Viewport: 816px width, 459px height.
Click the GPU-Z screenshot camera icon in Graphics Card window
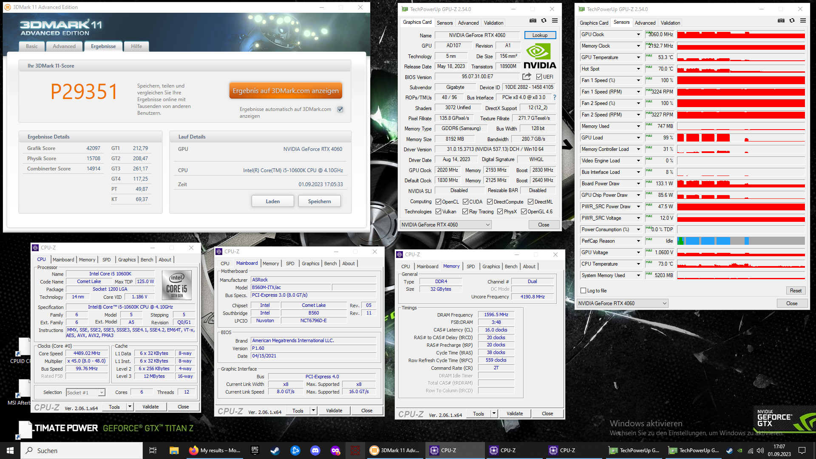533,20
